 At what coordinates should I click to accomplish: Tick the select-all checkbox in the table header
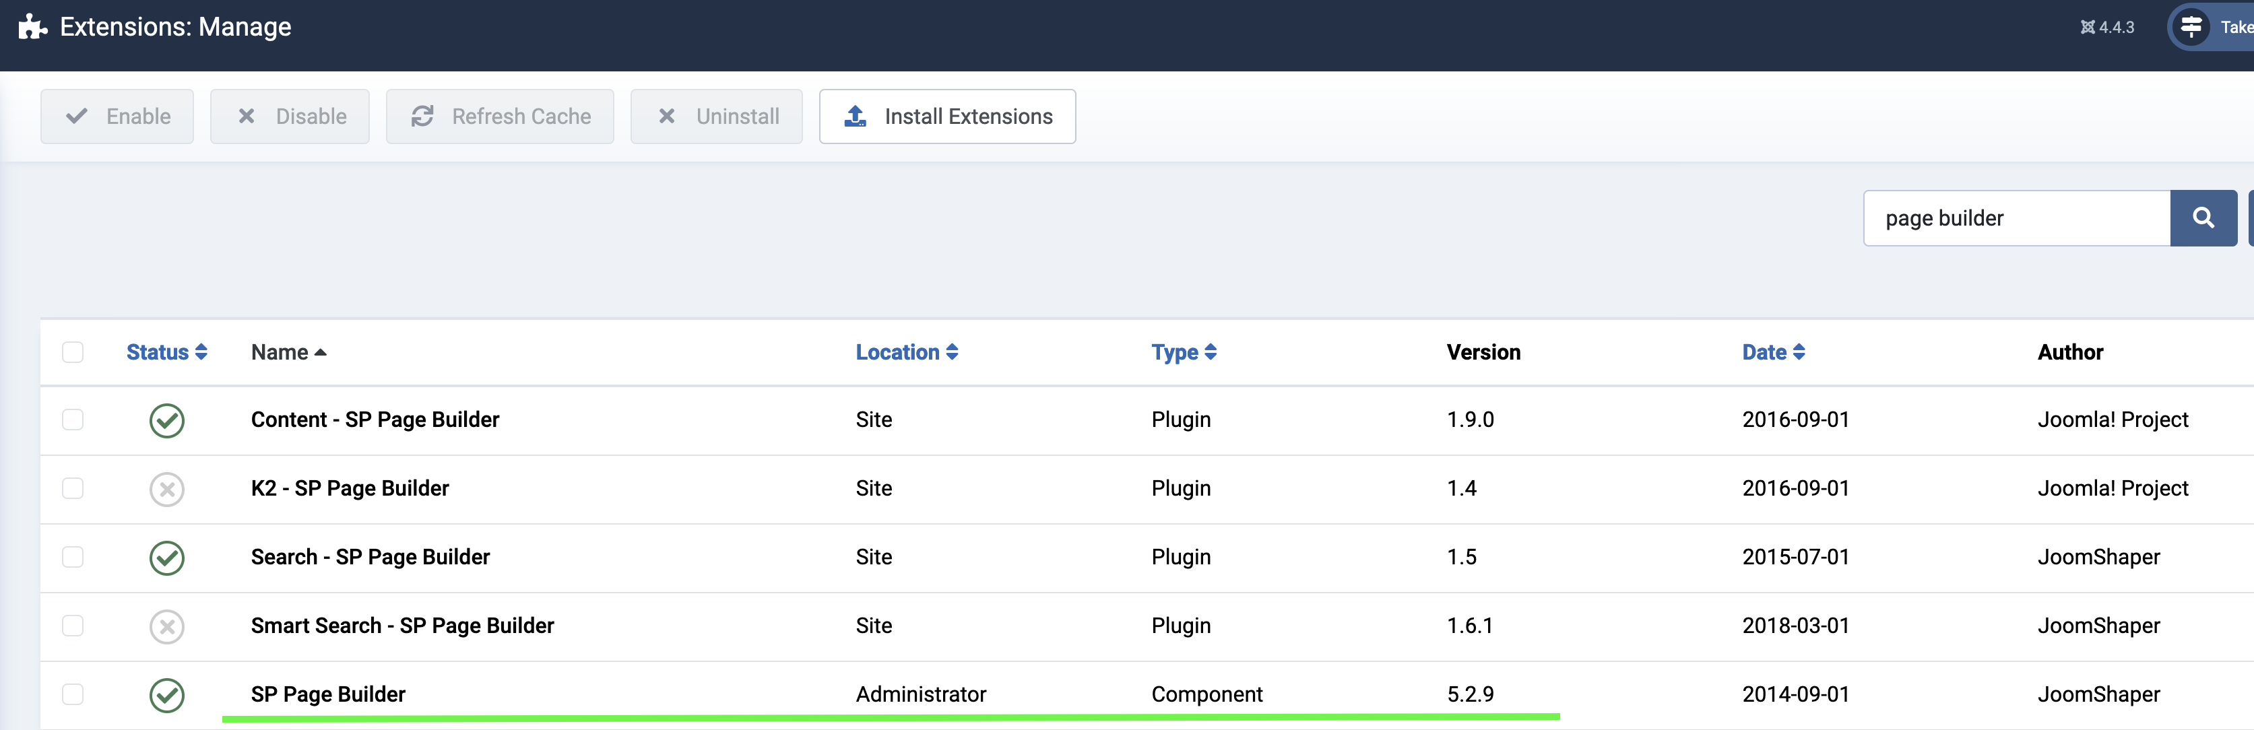tap(73, 352)
